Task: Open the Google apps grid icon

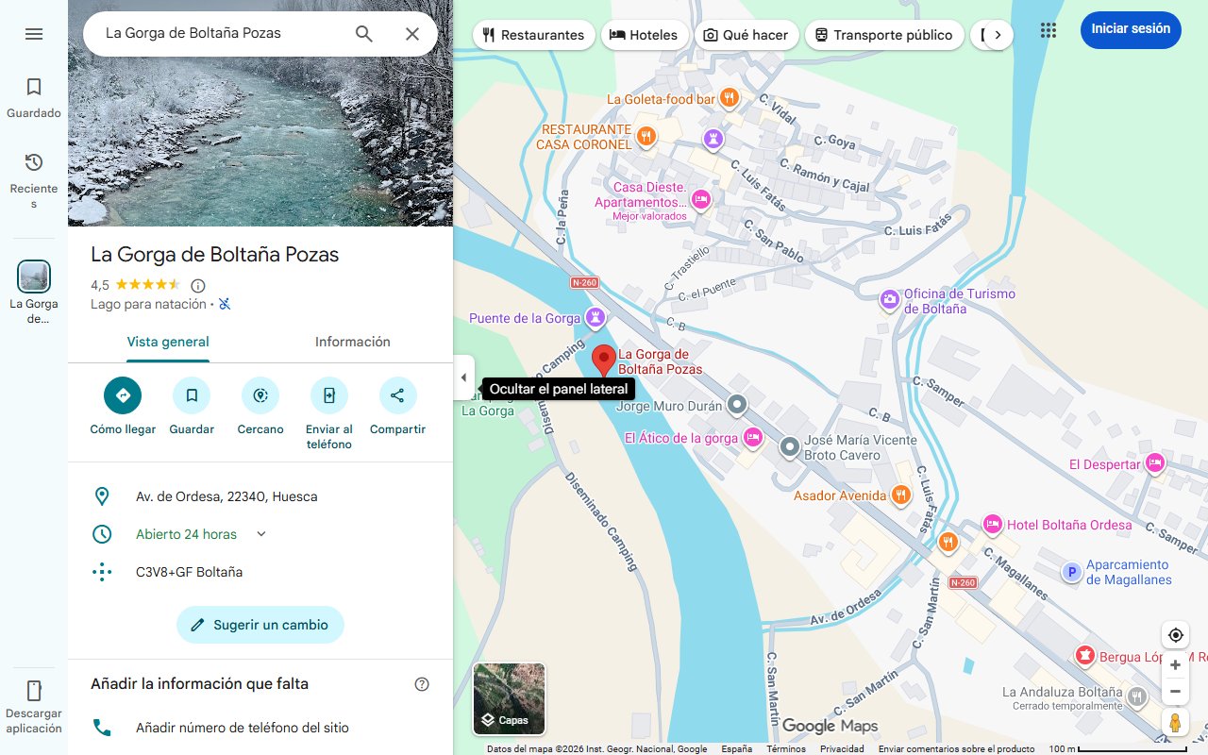Action: click(x=1048, y=30)
